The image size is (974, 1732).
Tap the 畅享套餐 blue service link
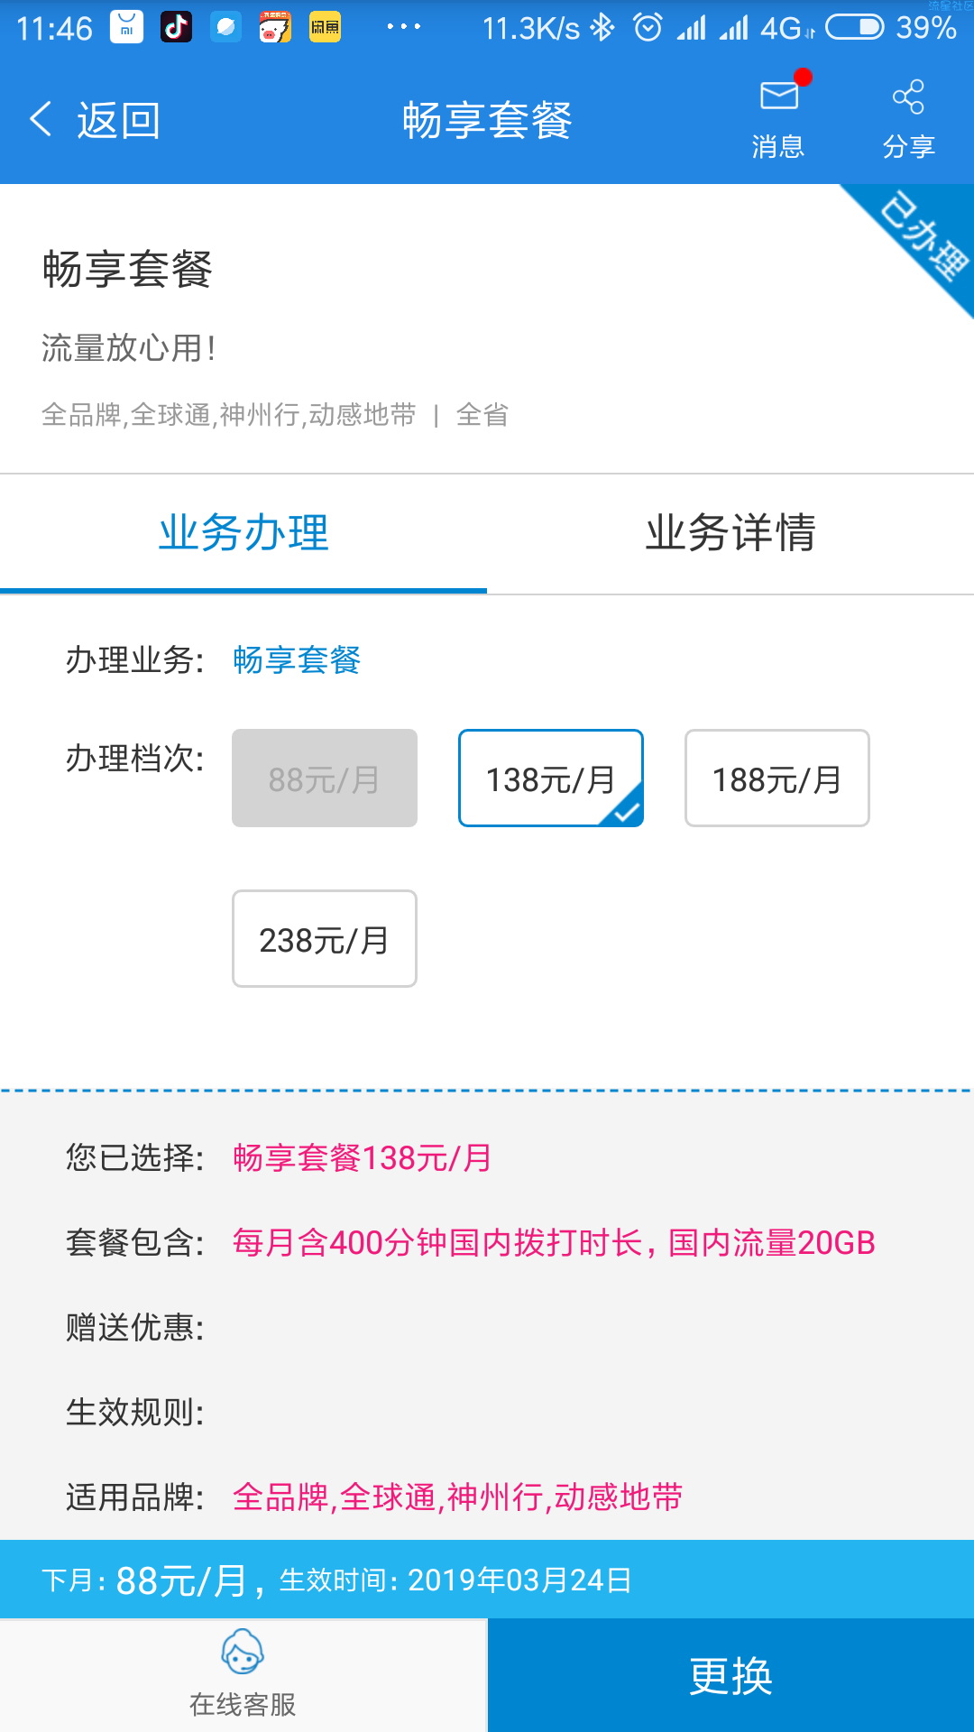click(x=297, y=660)
